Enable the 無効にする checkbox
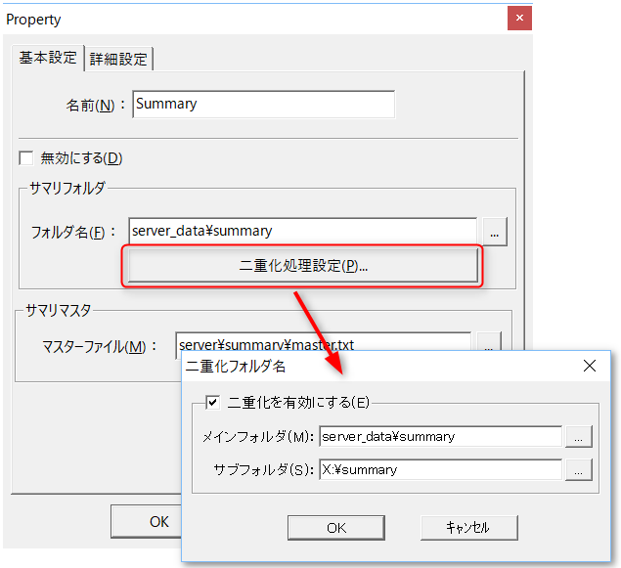Image resolution: width=621 pixels, height=568 pixels. click(x=26, y=158)
